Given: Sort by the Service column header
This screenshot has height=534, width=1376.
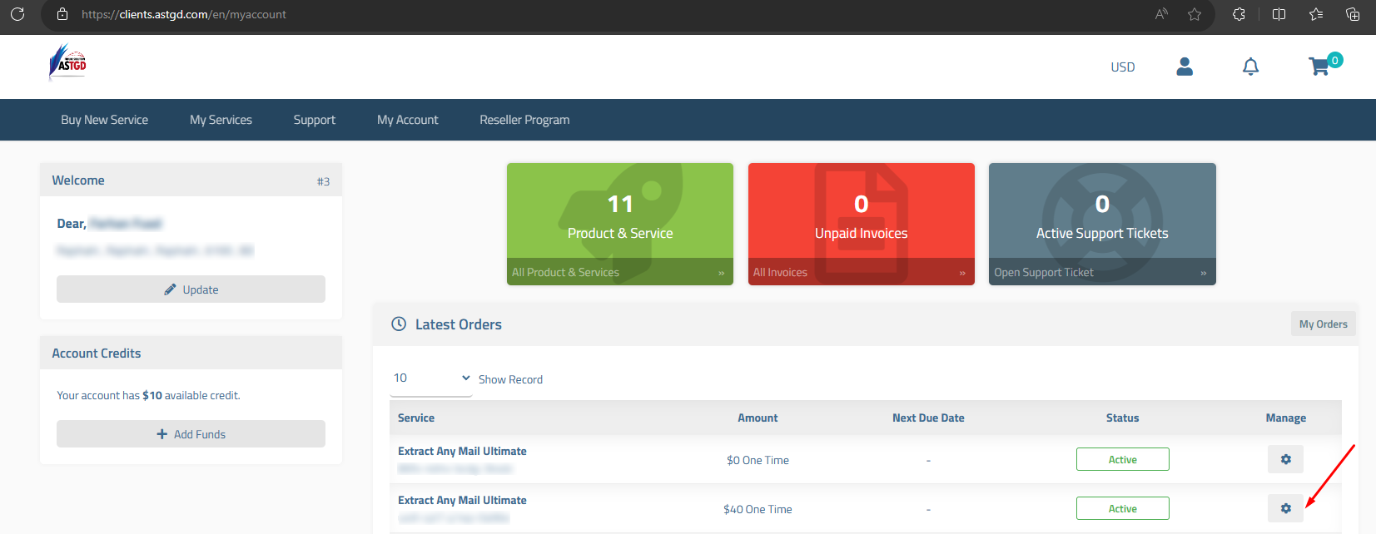Looking at the screenshot, I should tap(416, 418).
